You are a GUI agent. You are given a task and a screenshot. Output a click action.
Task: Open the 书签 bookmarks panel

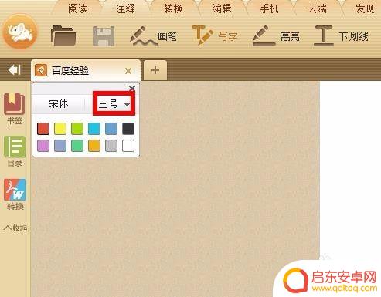point(15,109)
